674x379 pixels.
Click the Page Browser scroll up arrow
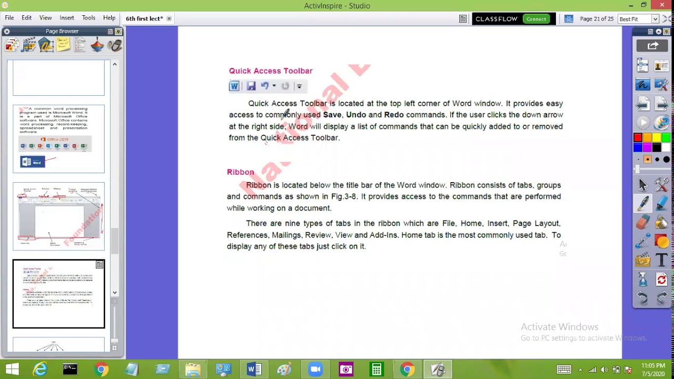[114, 64]
